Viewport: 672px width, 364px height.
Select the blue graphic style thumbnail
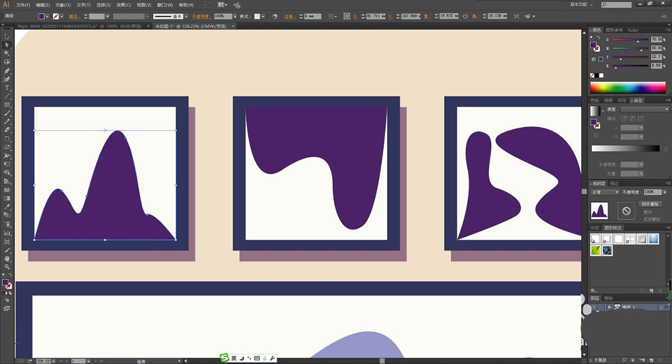click(x=654, y=239)
